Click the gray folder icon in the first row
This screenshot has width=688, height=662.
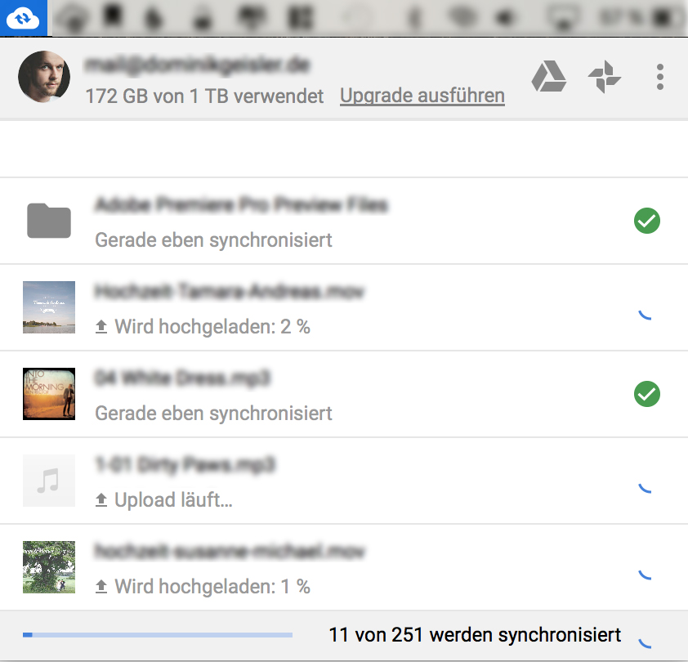(49, 221)
